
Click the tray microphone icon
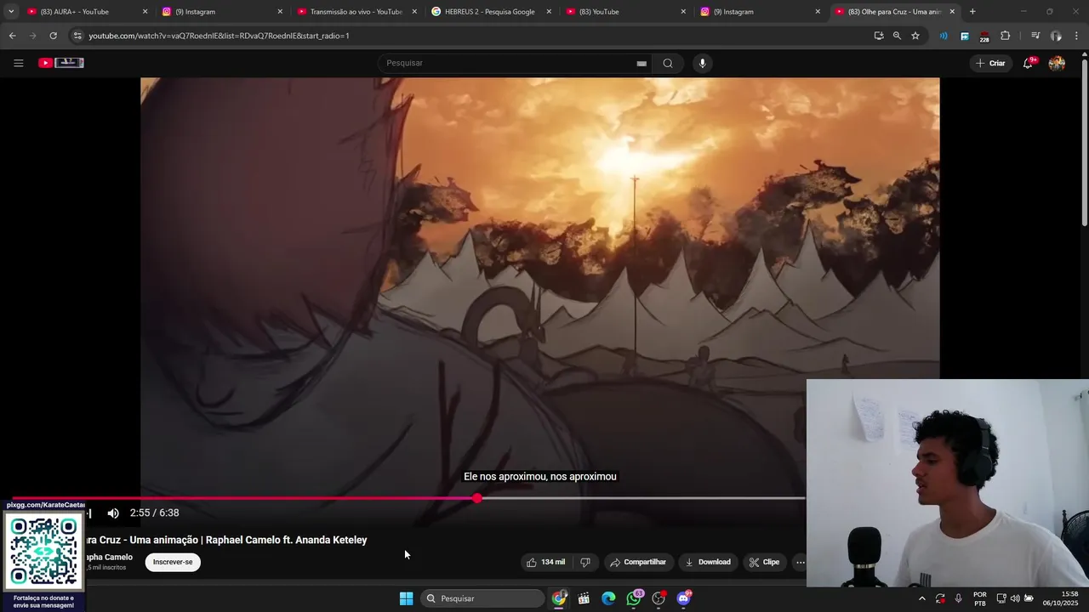pos(959,598)
